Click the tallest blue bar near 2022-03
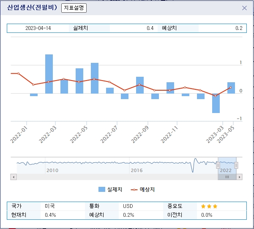 pyautogui.click(x=49, y=74)
